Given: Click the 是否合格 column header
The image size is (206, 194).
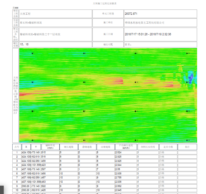Looking at the screenshot, I should point(168,147).
